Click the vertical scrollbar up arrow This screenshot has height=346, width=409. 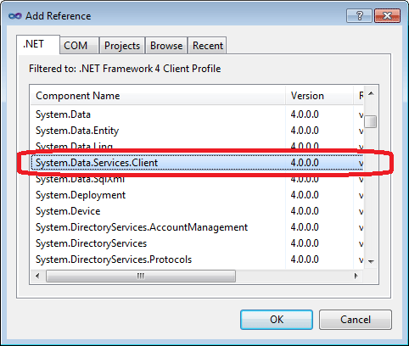(371, 93)
